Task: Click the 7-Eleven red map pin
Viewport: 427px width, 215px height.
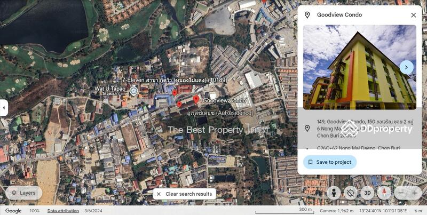Action: pos(175,93)
